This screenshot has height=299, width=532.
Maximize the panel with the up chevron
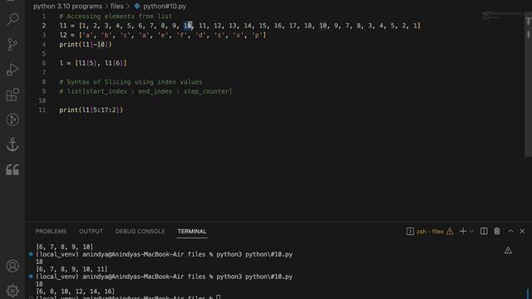click(510, 231)
